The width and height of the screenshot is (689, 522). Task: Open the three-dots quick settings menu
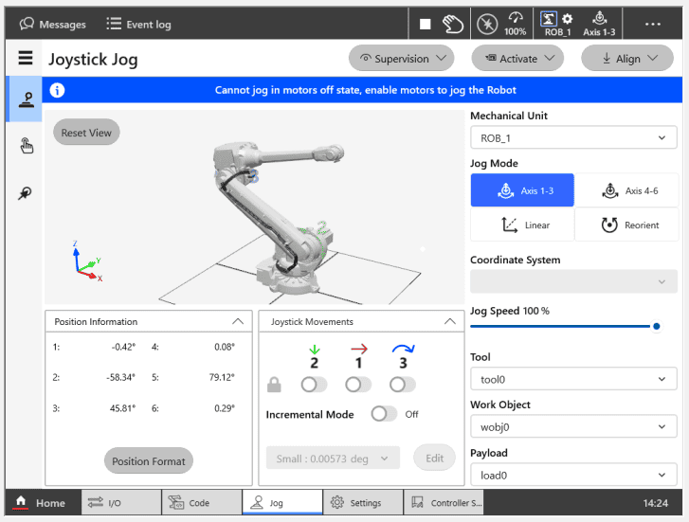click(652, 24)
